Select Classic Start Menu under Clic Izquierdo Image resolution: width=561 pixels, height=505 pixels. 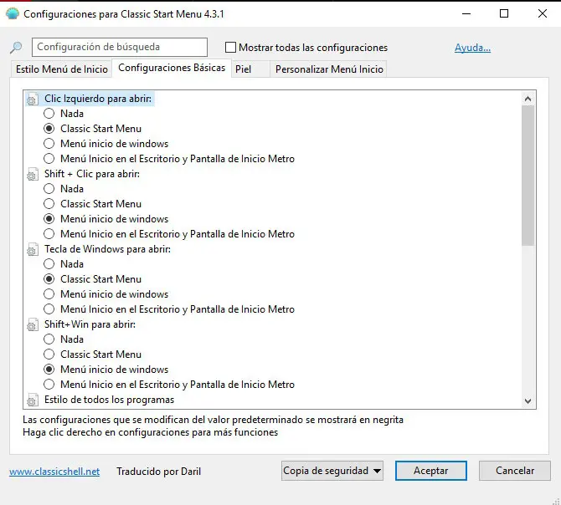tap(49, 129)
